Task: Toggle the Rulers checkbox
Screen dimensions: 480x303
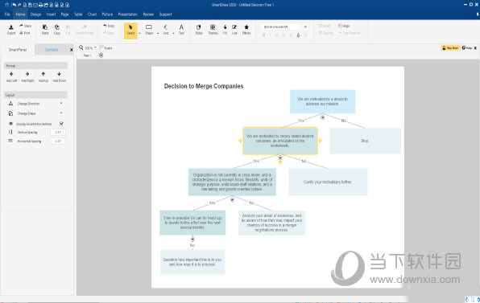Action: (101, 47)
